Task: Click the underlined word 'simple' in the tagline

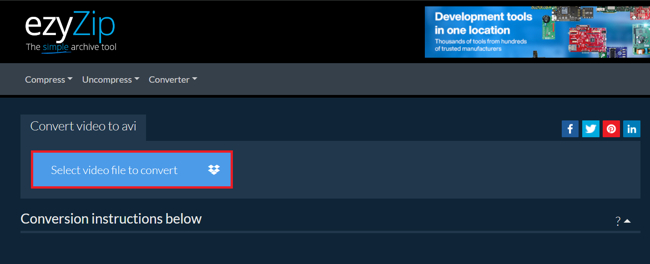Action: pos(55,47)
